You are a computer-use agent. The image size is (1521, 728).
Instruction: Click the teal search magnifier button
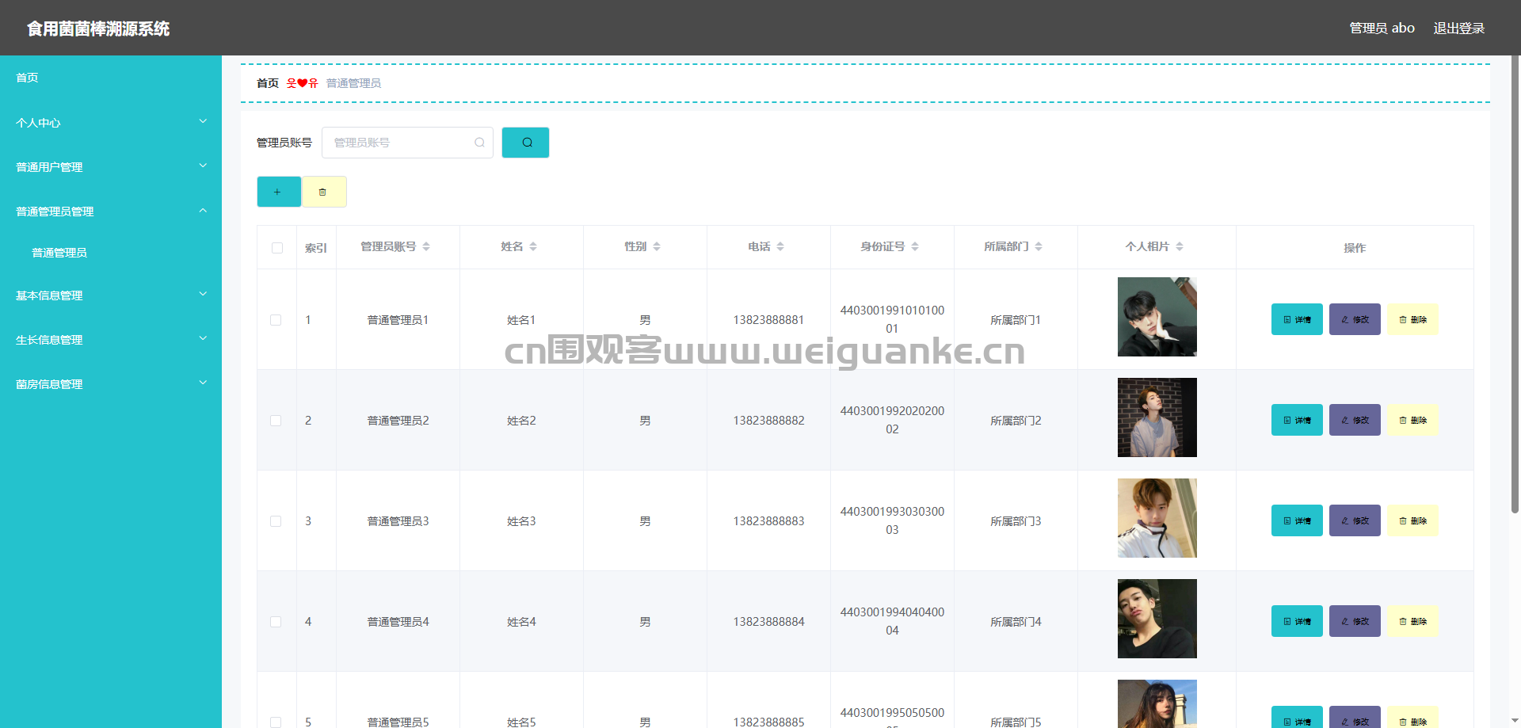[525, 143]
